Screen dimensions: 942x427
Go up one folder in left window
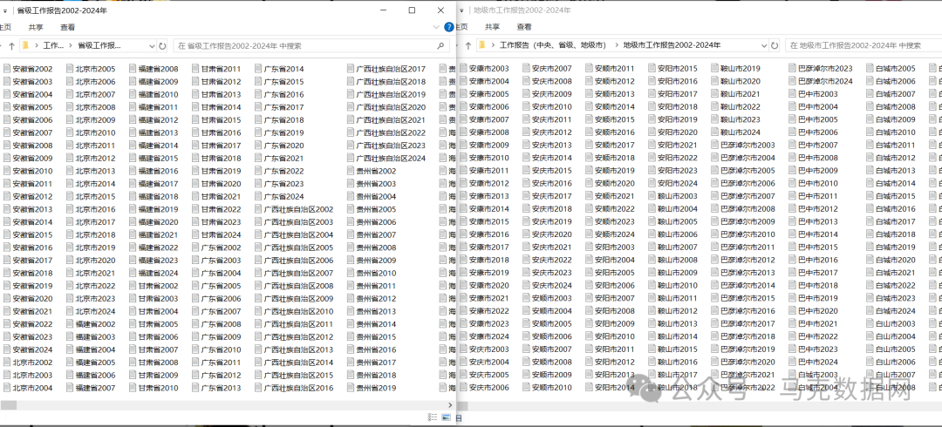click(10, 45)
